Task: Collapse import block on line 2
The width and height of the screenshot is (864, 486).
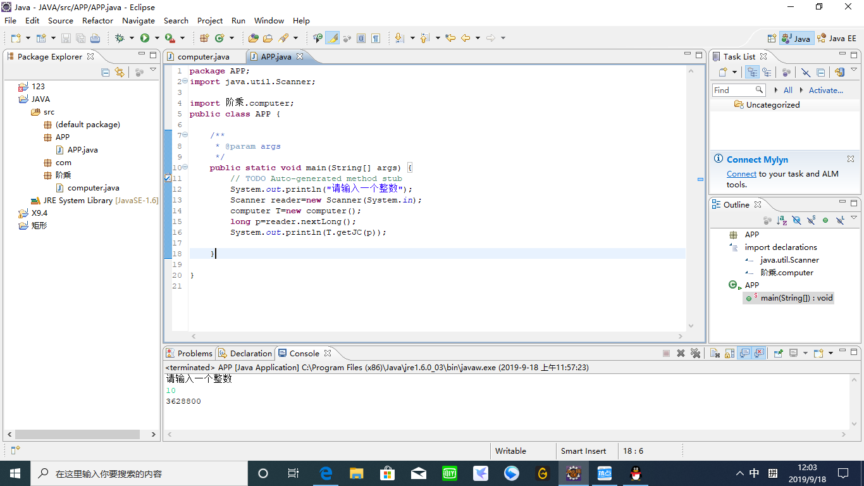Action: 185,82
